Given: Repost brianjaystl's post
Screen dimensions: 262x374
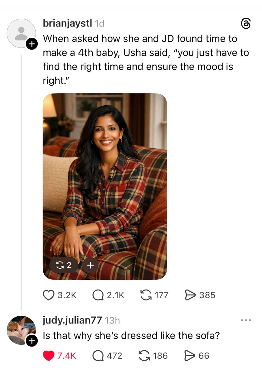Looking at the screenshot, I should coord(145,295).
